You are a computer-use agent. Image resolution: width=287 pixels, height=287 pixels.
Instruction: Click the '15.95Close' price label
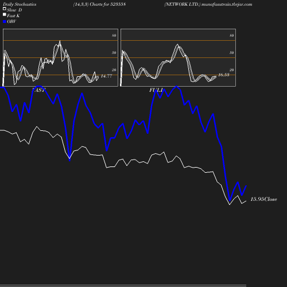(263, 199)
